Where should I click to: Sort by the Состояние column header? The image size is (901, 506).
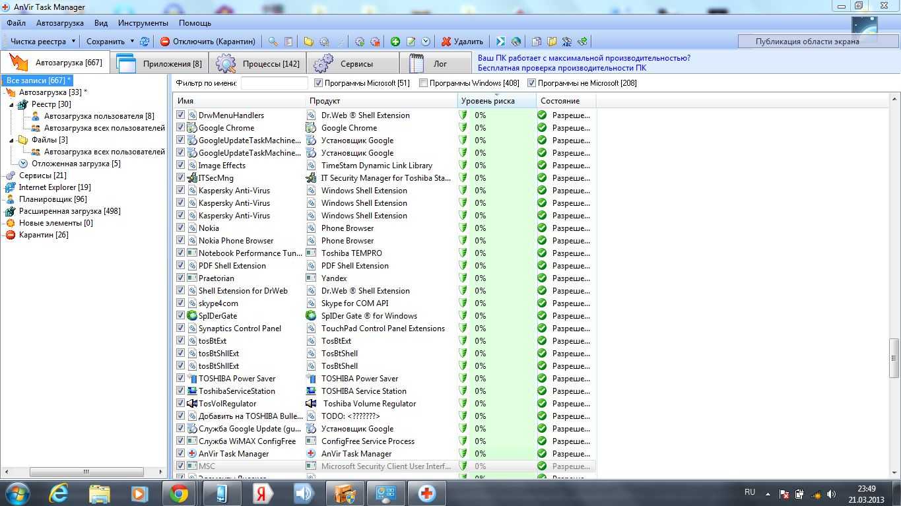(566, 101)
